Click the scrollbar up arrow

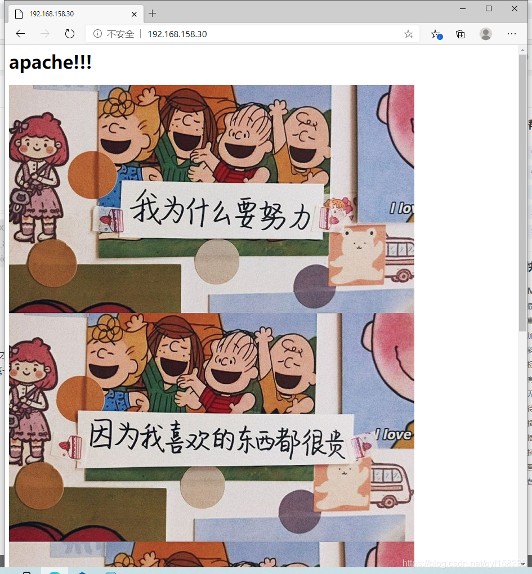click(x=522, y=50)
